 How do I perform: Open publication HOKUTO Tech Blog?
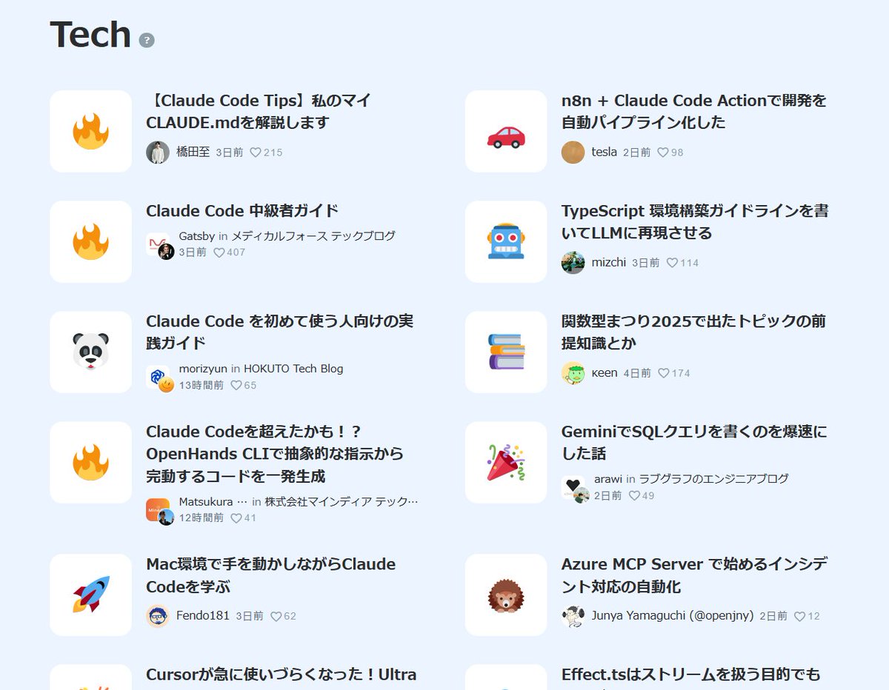point(293,369)
